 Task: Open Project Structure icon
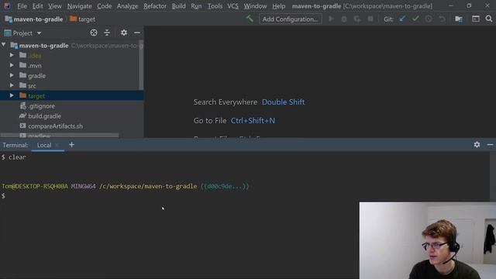click(x=459, y=19)
